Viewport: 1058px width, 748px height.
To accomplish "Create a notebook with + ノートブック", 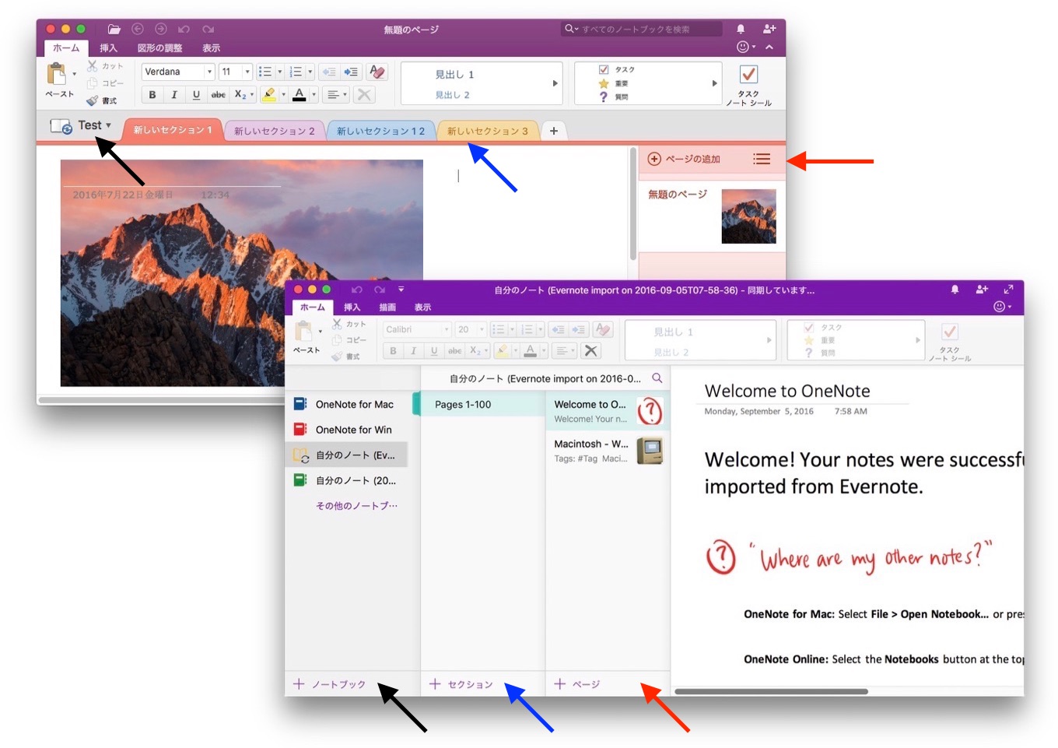I will (330, 684).
